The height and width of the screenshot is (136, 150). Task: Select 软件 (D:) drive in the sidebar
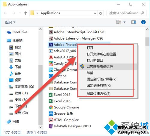point(19,93)
